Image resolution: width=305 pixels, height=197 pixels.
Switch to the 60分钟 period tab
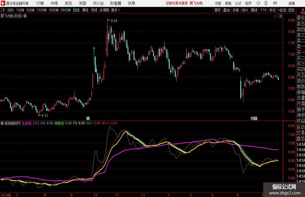point(66,10)
